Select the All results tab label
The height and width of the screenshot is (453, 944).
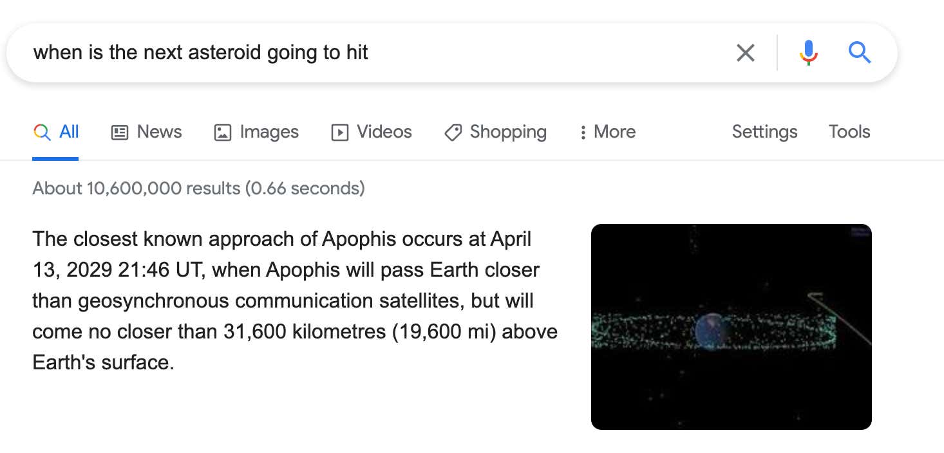pos(69,132)
